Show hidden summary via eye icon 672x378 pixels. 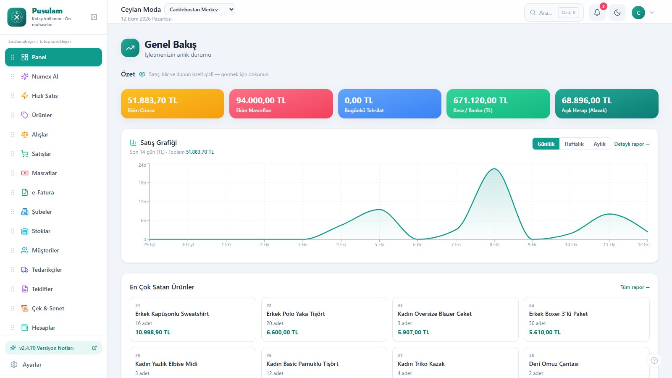(x=142, y=74)
